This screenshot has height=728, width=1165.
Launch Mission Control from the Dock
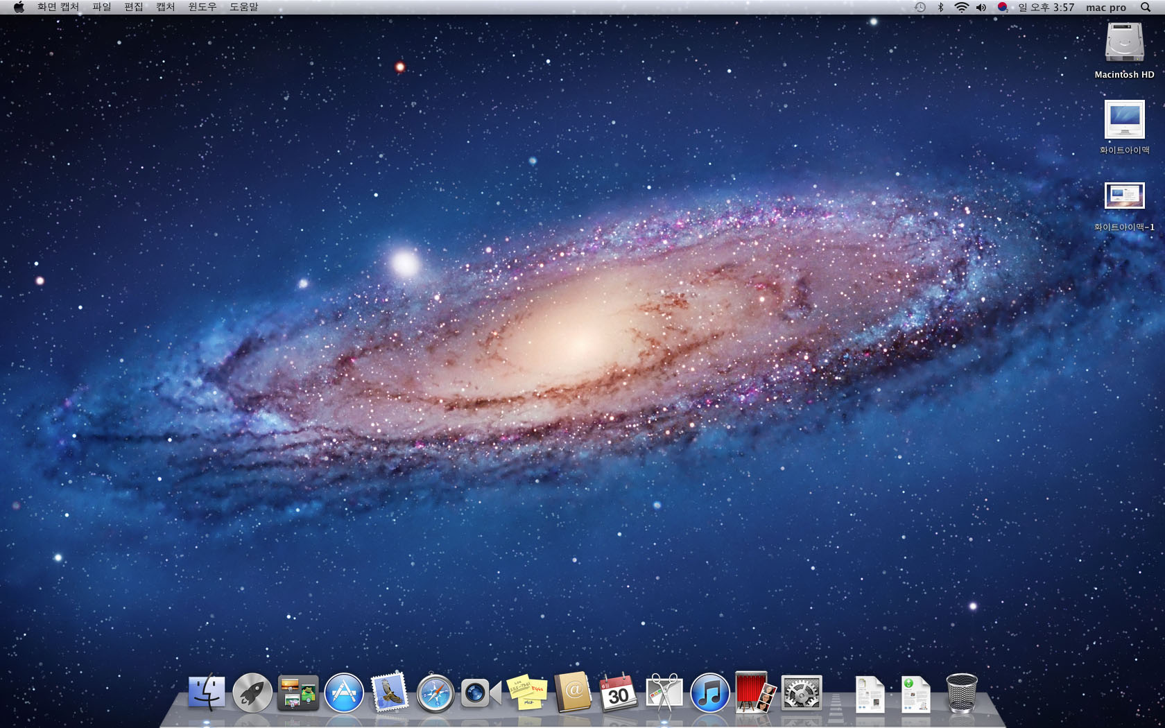298,693
